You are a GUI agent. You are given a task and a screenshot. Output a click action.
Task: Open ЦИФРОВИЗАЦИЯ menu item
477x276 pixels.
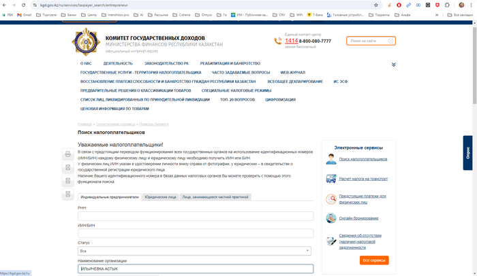point(281,99)
